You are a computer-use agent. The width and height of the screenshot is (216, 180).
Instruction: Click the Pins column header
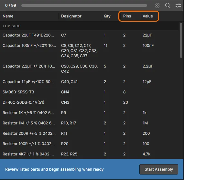(x=127, y=16)
